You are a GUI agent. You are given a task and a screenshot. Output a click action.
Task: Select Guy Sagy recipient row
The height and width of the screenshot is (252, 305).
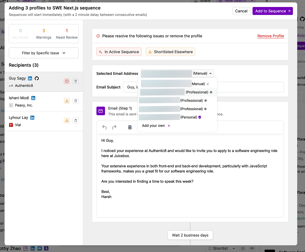(44, 82)
